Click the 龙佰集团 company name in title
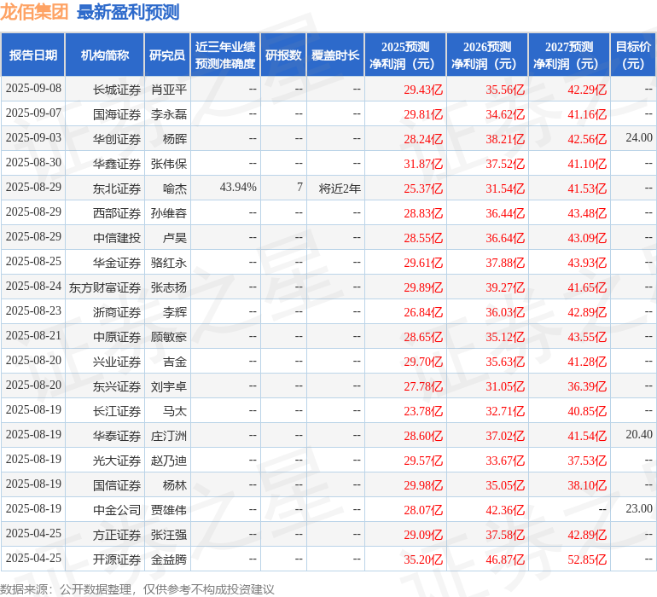 point(35,12)
